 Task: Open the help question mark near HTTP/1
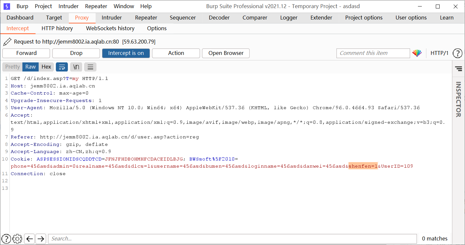[x=457, y=53]
